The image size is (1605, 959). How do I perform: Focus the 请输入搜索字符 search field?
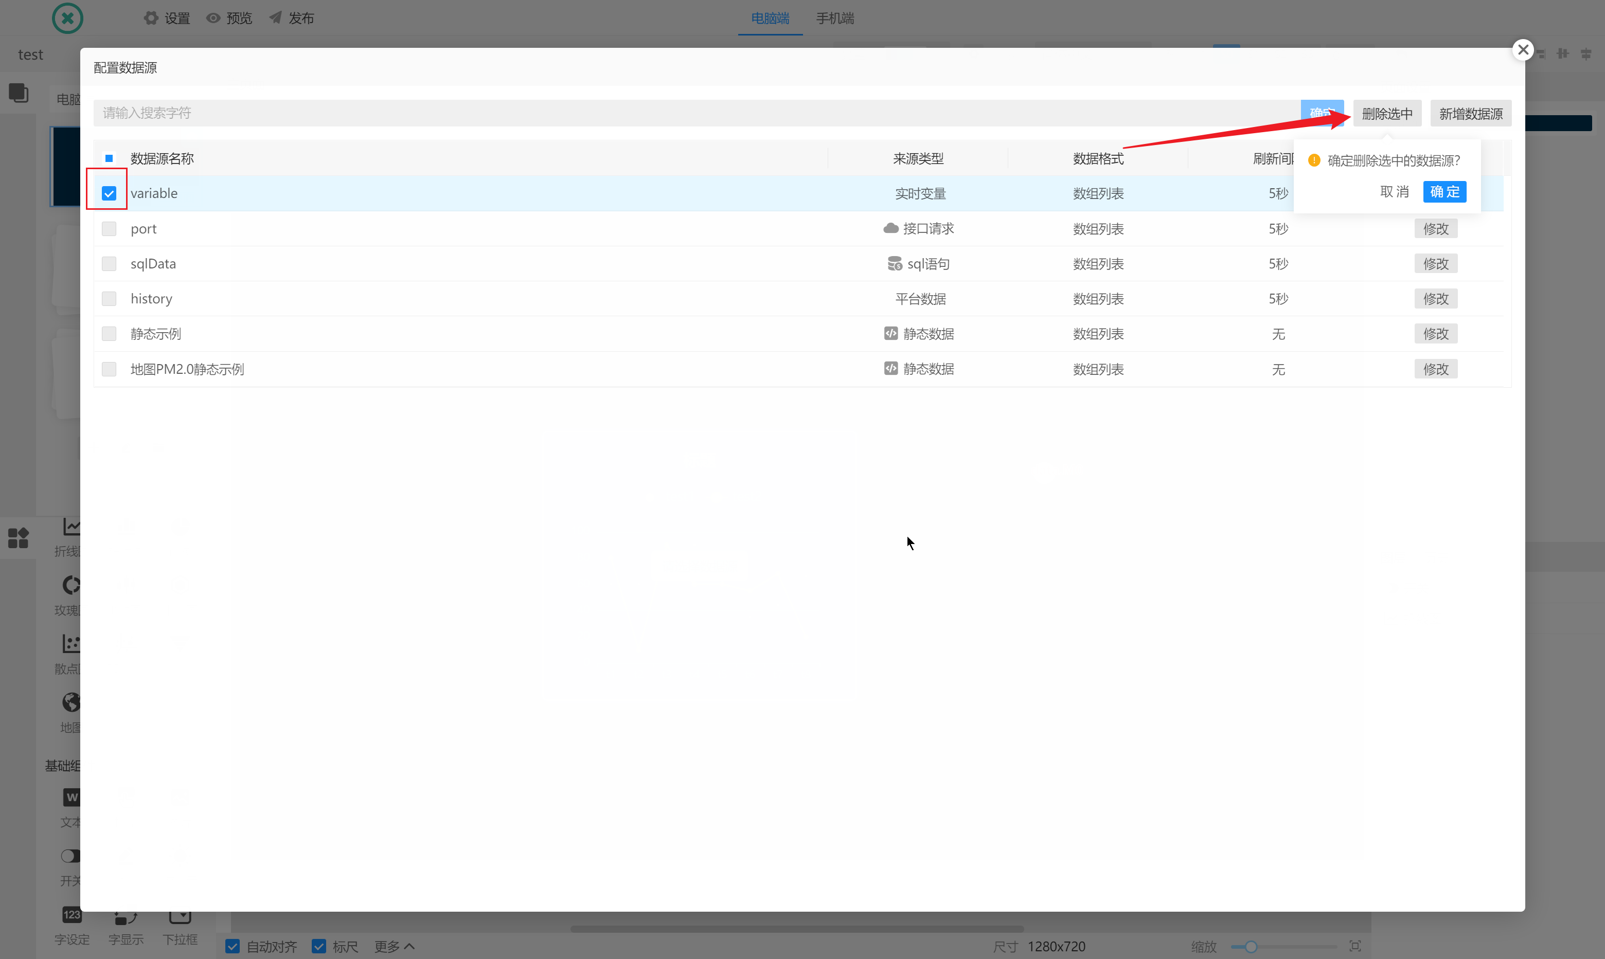(x=697, y=113)
